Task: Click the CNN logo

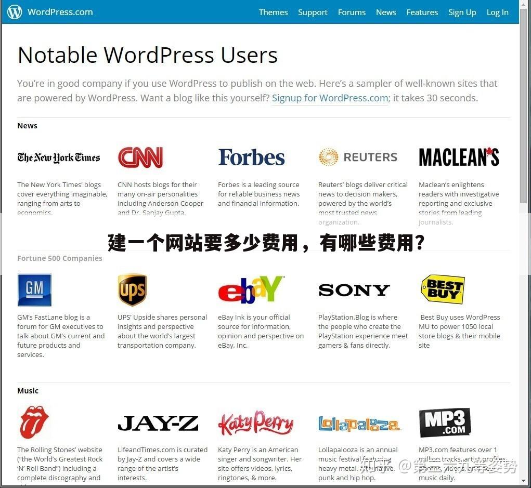Action: (140, 157)
